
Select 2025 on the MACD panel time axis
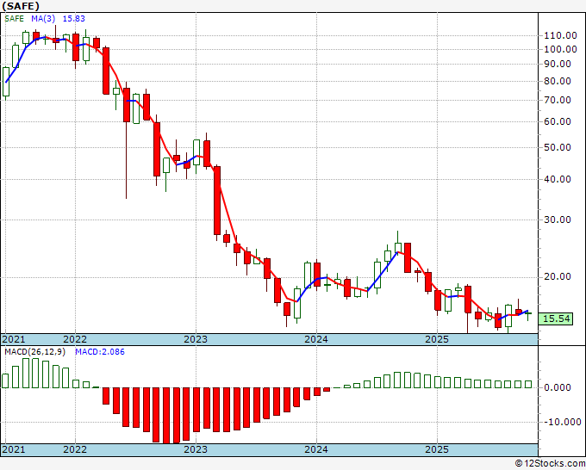[437, 449]
